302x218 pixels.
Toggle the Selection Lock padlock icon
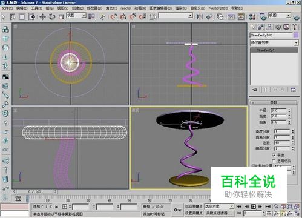coord(57,206)
